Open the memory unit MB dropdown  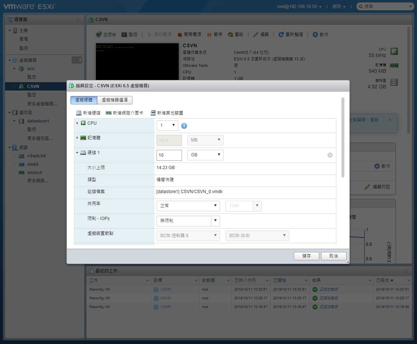205,140
